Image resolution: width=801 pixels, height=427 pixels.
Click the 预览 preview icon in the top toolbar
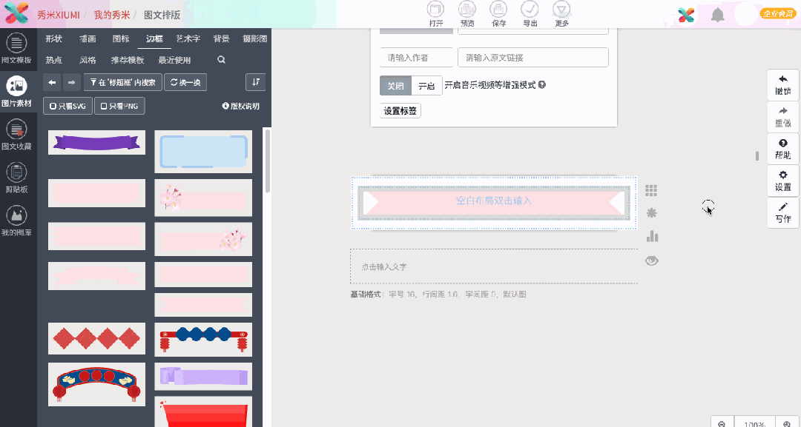(x=467, y=15)
